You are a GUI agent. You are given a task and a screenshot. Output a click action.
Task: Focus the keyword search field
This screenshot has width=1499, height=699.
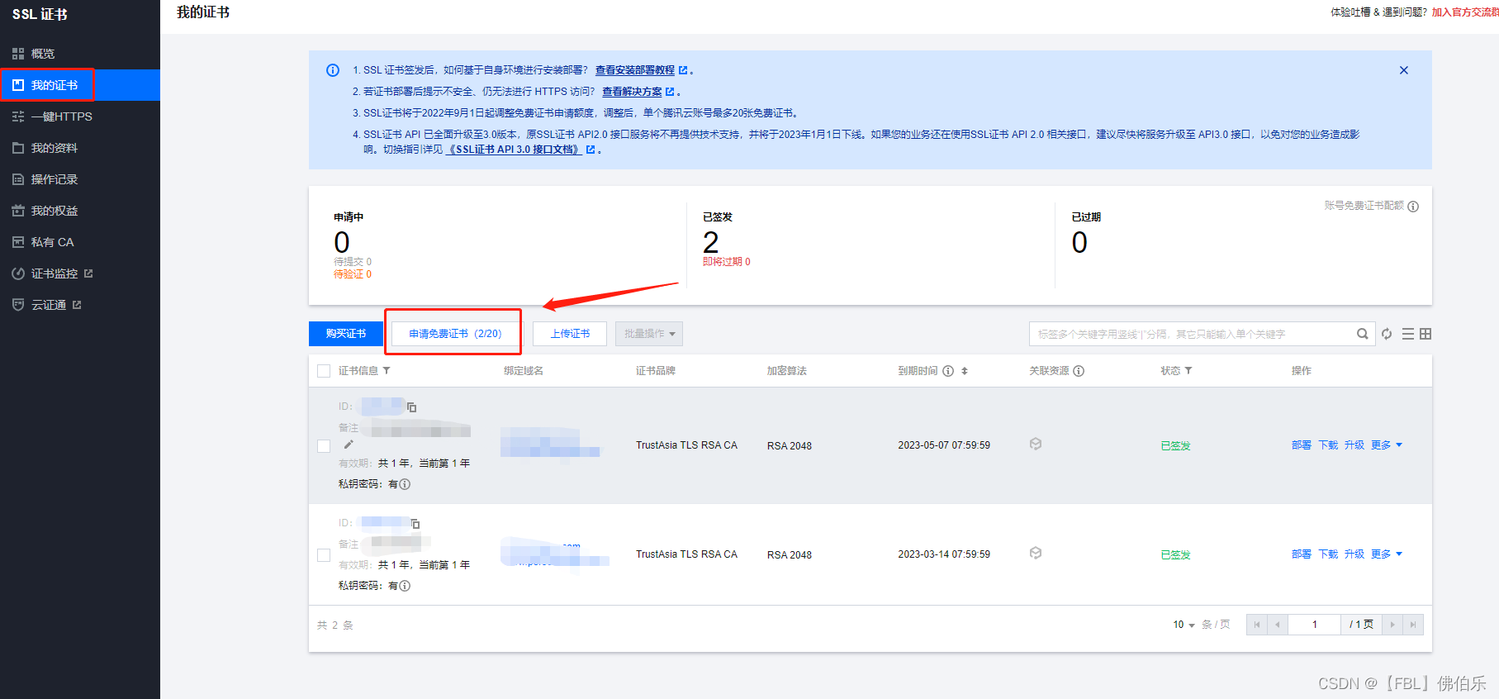1189,334
